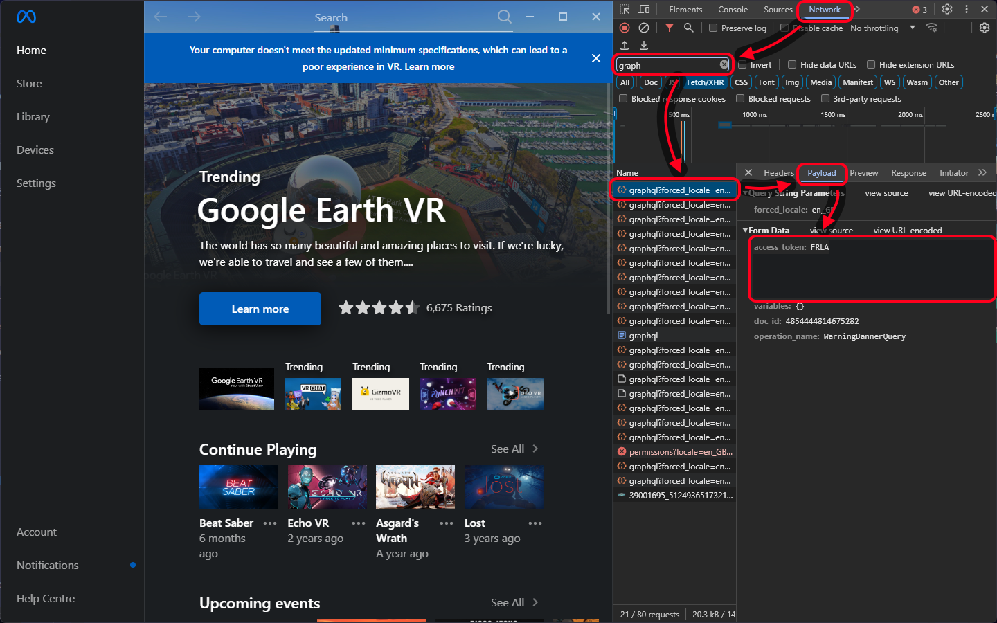Check the Invert filter checkbox

(742, 64)
